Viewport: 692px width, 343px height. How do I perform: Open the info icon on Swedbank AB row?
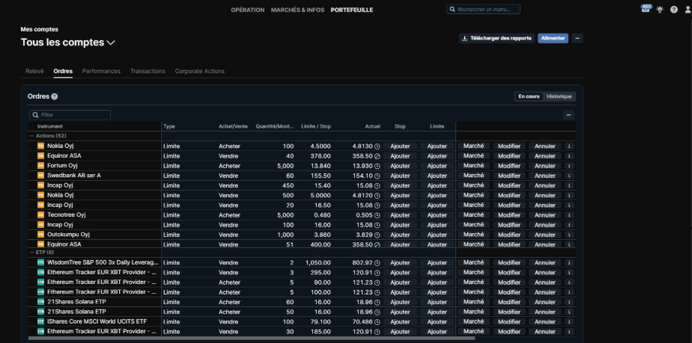click(x=568, y=176)
